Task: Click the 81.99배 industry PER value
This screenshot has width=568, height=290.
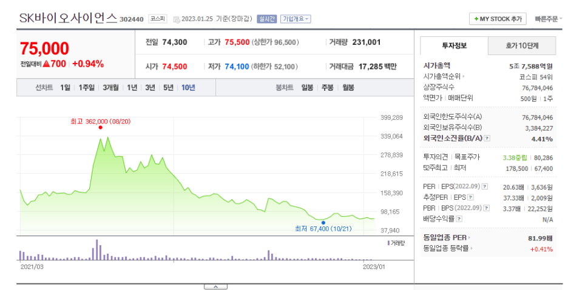Action: tap(540, 239)
